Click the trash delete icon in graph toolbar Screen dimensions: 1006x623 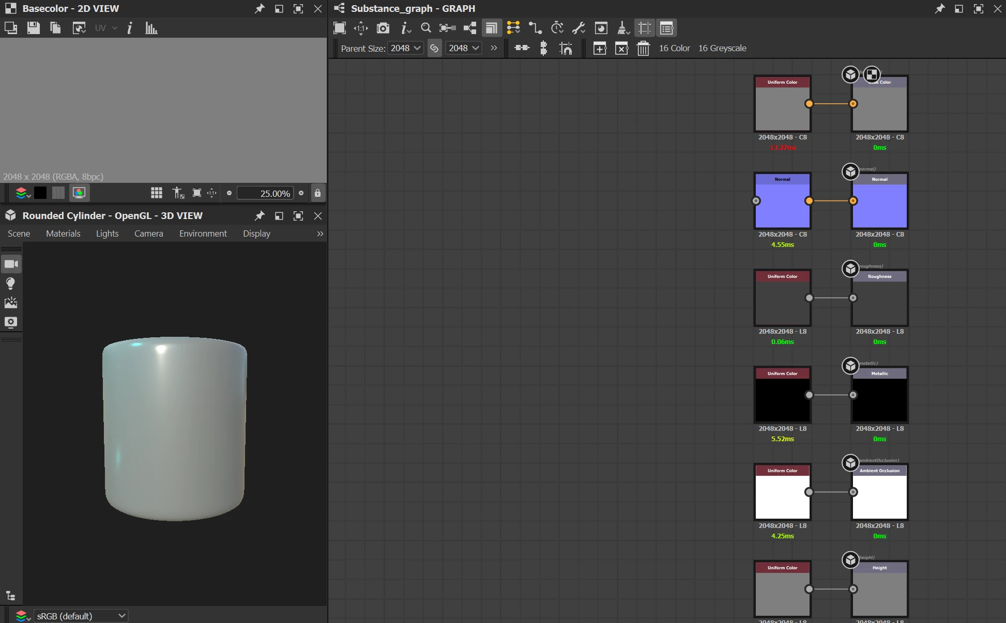[x=643, y=48]
